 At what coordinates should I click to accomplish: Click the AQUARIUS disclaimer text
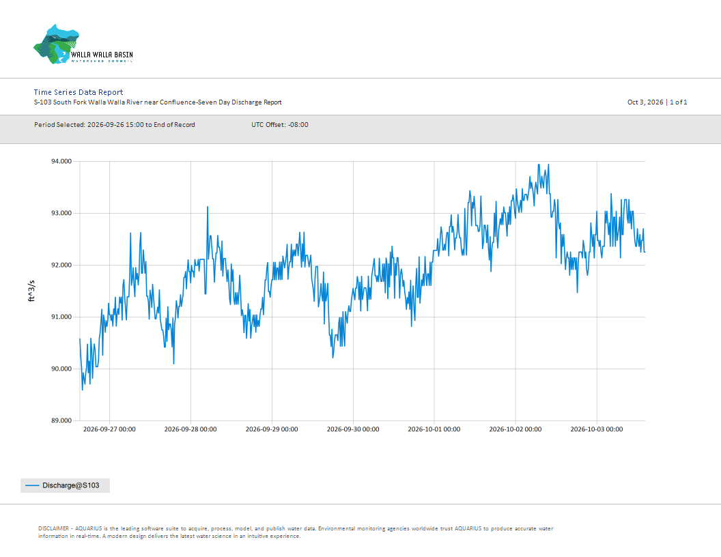click(296, 532)
